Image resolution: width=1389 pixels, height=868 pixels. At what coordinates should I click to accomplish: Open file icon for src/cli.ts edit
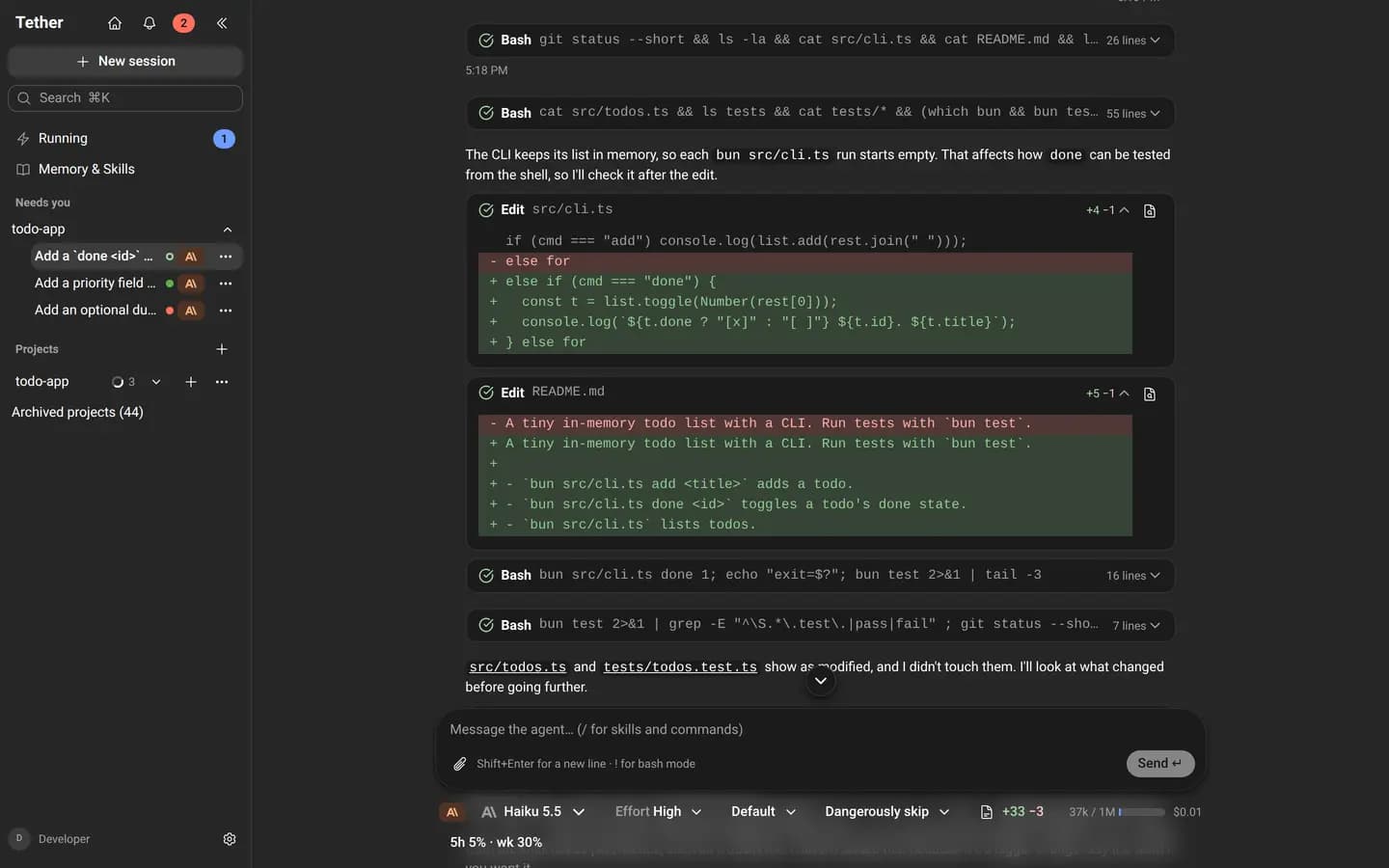click(1150, 211)
